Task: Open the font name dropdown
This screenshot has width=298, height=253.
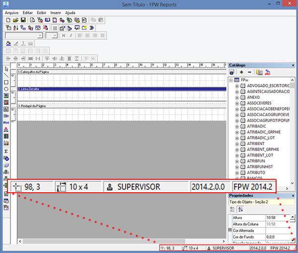Action: (40, 36)
